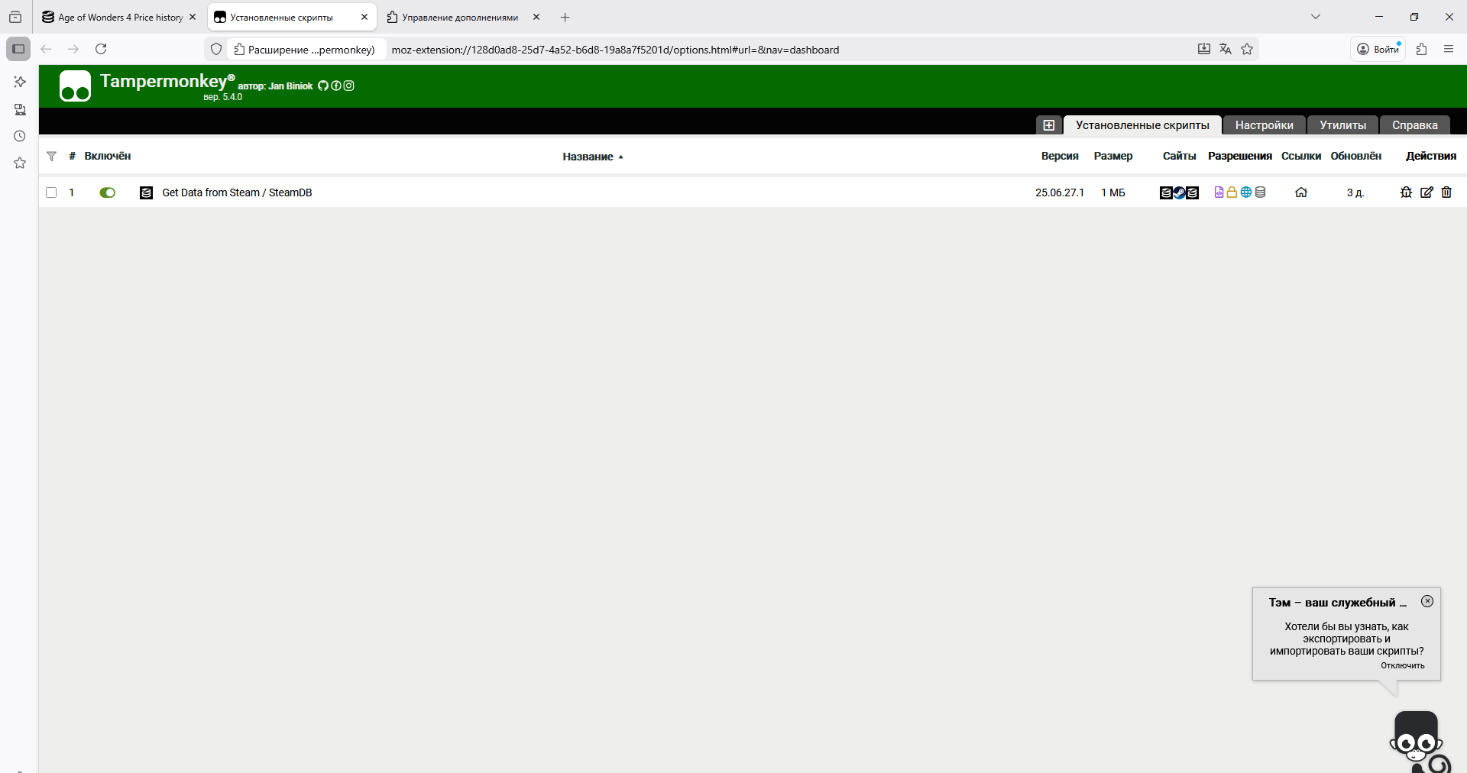Reload the current page
This screenshot has height=773, width=1467.
point(101,49)
